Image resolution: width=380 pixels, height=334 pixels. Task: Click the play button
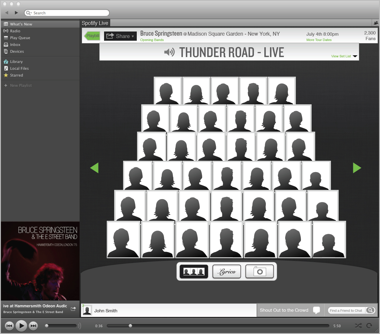[21, 326]
